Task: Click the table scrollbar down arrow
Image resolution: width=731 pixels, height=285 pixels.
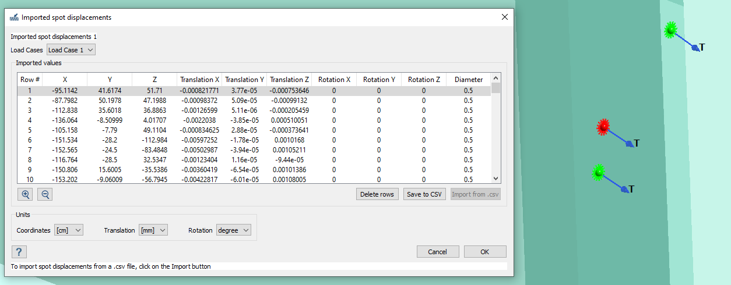Action: point(496,179)
